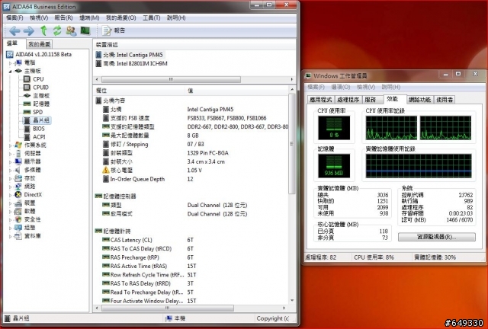Click the 軟體 software icon in tree

tap(18, 211)
